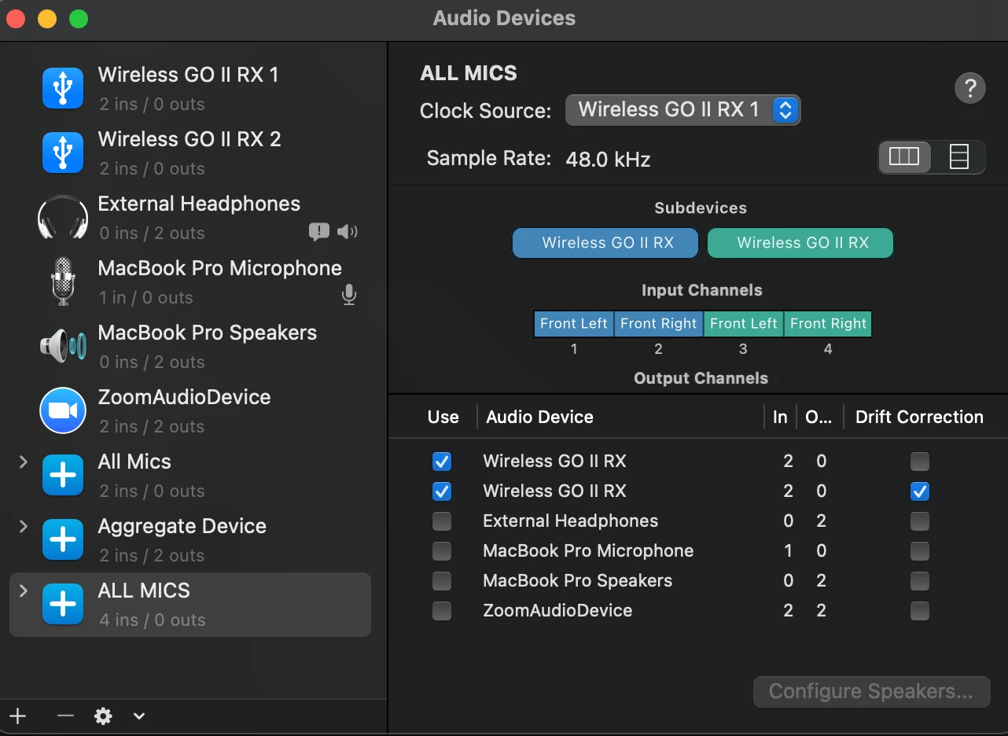The height and width of the screenshot is (736, 1008).
Task: Click the truncated O… outputs column header
Action: tap(819, 417)
